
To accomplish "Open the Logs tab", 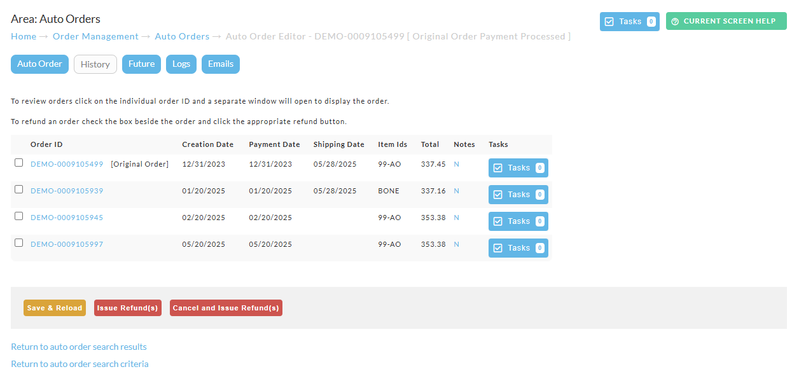I will [181, 64].
